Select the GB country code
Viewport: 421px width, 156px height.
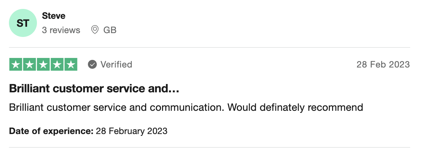point(110,30)
